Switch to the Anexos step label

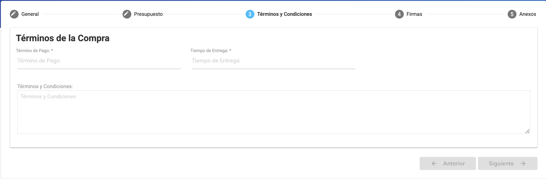click(528, 14)
